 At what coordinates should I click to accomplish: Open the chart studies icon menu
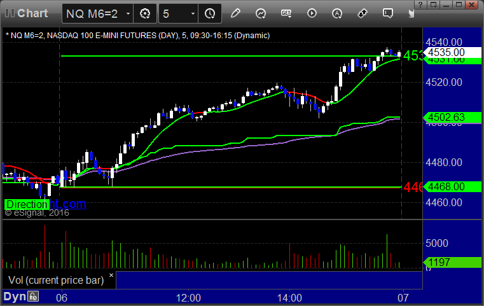[x=261, y=13]
